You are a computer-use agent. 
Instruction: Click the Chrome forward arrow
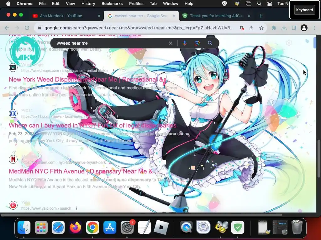click(x=17, y=28)
